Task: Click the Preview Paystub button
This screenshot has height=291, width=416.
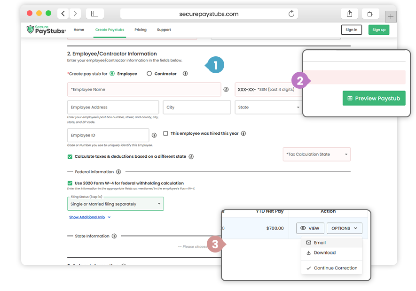Action: point(374,99)
